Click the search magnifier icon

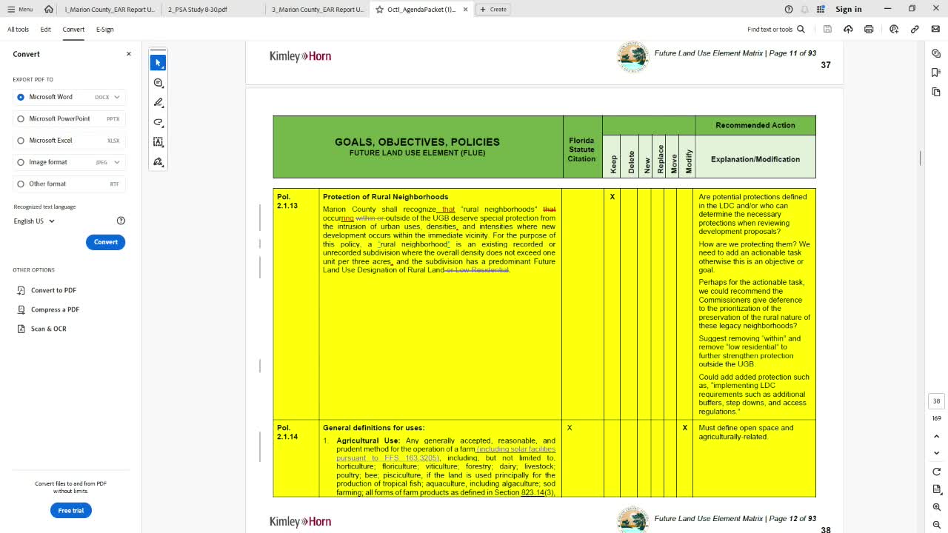(801, 29)
